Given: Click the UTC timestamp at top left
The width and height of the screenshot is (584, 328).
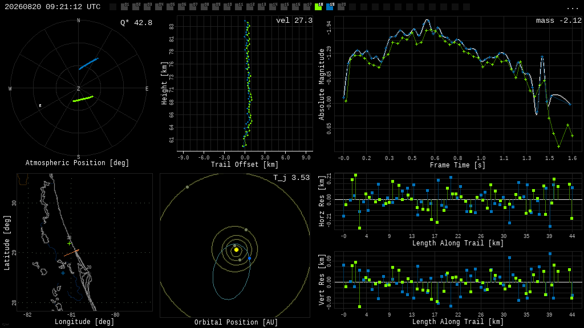Looking at the screenshot, I should point(52,7).
